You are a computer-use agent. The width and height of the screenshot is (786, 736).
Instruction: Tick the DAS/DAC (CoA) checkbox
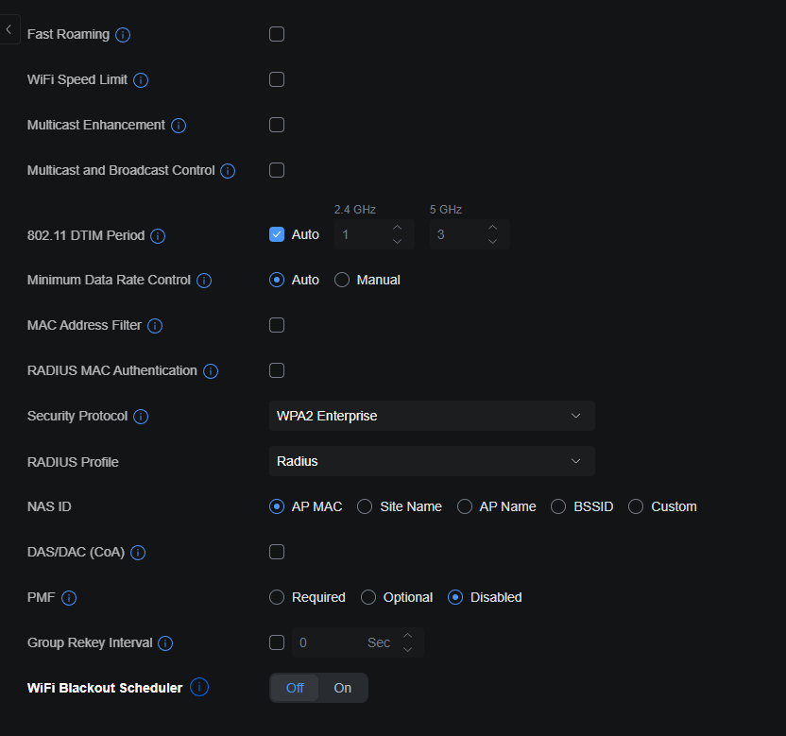[277, 552]
